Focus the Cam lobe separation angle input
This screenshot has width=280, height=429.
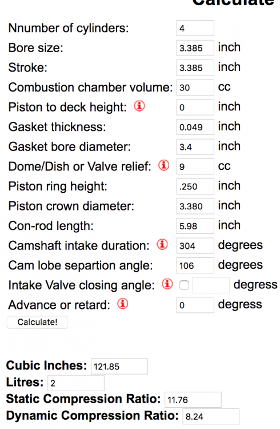click(195, 265)
